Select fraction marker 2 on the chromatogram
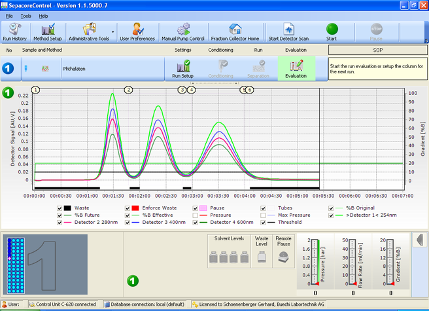The width and height of the screenshot is (429, 311). pos(128,90)
